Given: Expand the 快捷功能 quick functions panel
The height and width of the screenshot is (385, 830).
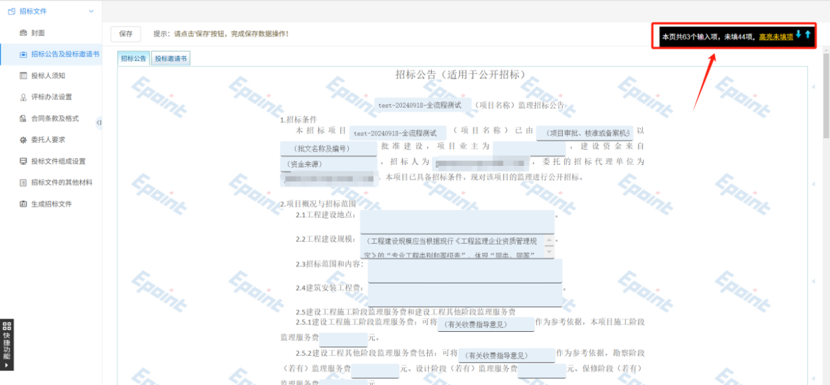Looking at the screenshot, I should coord(7,345).
